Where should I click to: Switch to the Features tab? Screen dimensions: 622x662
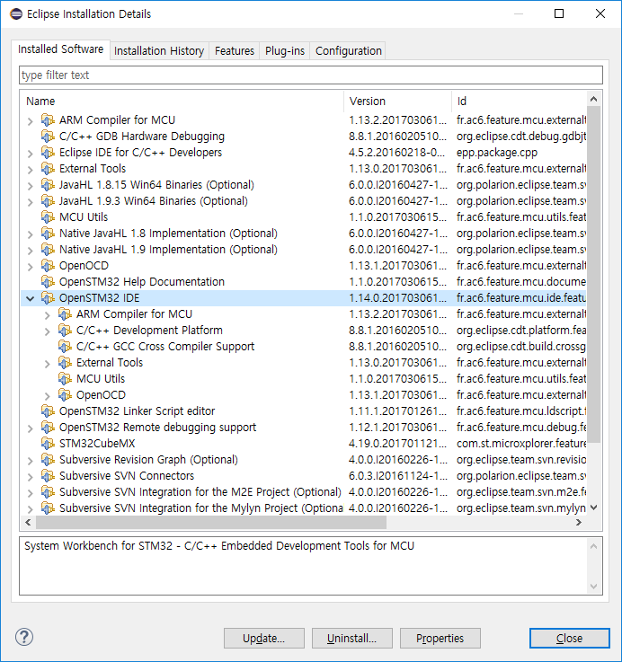coord(234,50)
